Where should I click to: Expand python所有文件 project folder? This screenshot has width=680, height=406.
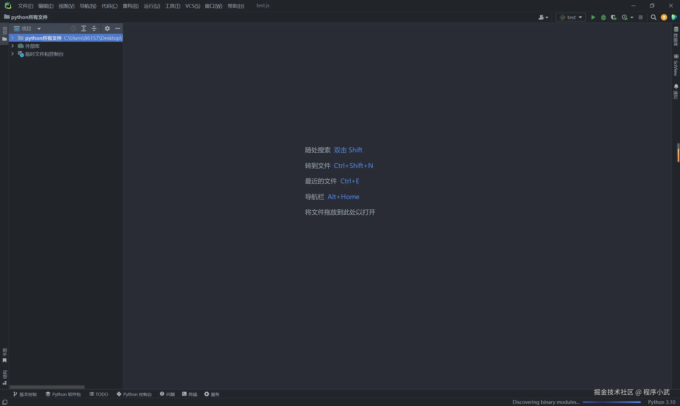(x=12, y=38)
